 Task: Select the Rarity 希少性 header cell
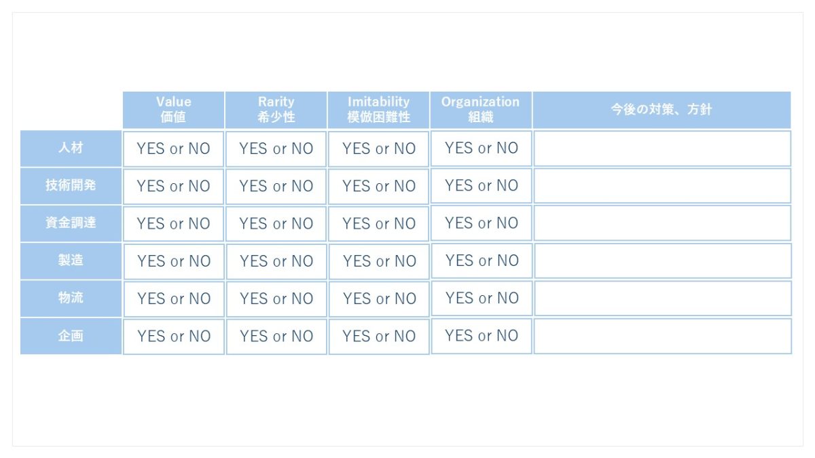tap(276, 109)
